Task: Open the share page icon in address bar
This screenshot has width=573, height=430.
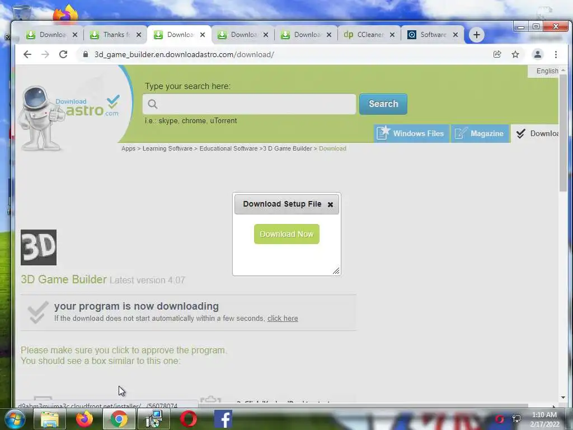Action: [x=497, y=54]
